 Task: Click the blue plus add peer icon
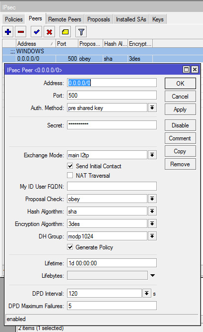click(x=8, y=32)
